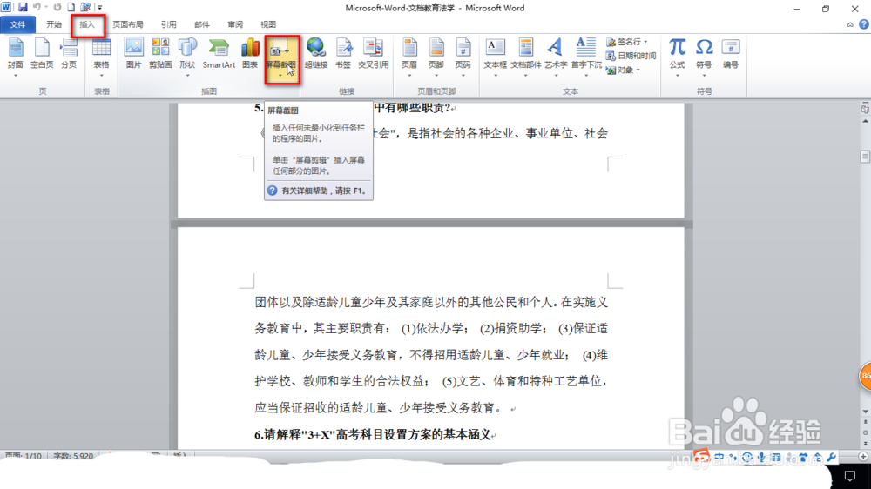The width and height of the screenshot is (871, 489).
Task: Switch to the View (视图) tab
Action: tap(268, 24)
